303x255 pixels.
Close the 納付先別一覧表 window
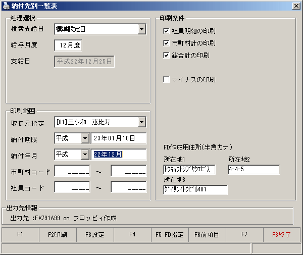pos(296,6)
